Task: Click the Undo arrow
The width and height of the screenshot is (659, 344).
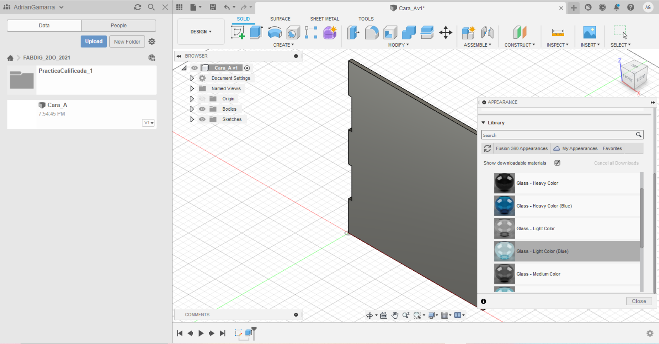Action: click(x=227, y=7)
